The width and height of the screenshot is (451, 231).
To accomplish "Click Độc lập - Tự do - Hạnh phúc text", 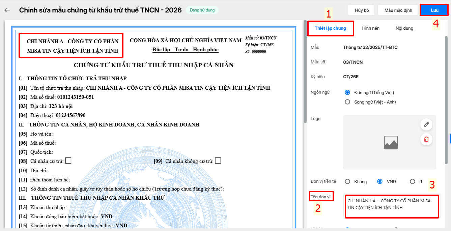I will coord(186,50).
